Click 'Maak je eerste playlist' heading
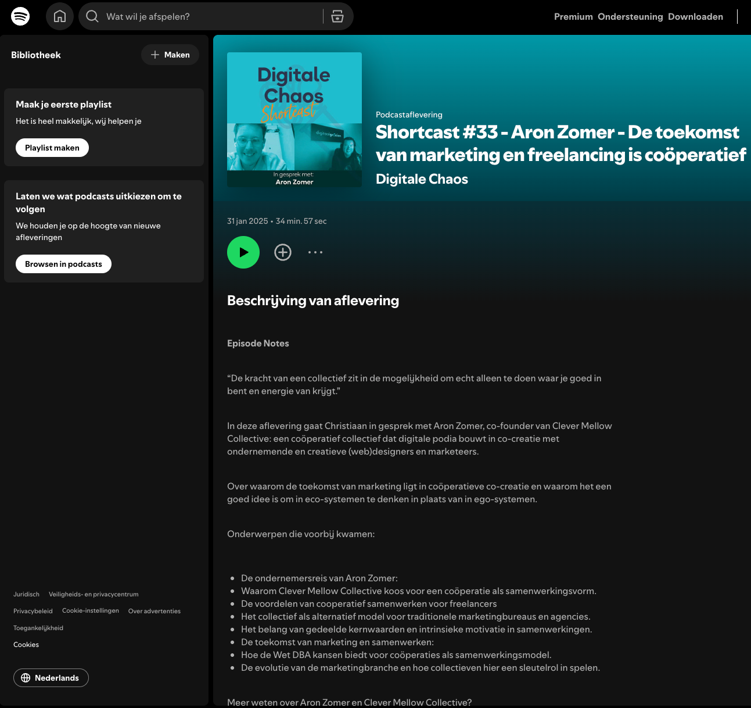The width and height of the screenshot is (751, 708). point(63,105)
